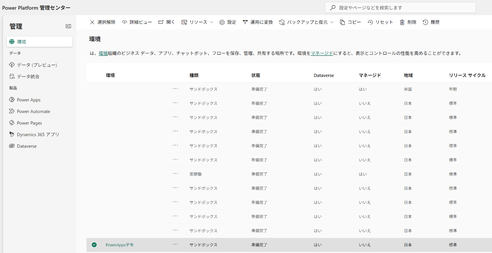Viewport: 492px width, 253px height.
Task: Click the 実稼働 type cell
Action: tap(196, 174)
